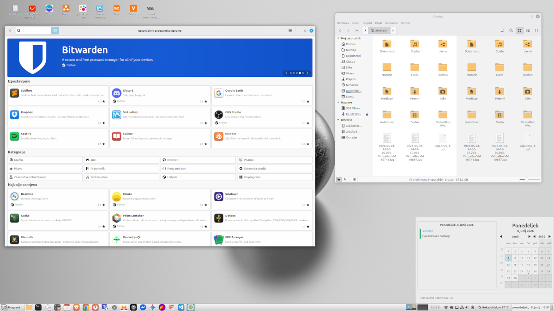The image size is (554, 311).
Task: Open the Programiranje category
Action: pyautogui.click(x=198, y=169)
